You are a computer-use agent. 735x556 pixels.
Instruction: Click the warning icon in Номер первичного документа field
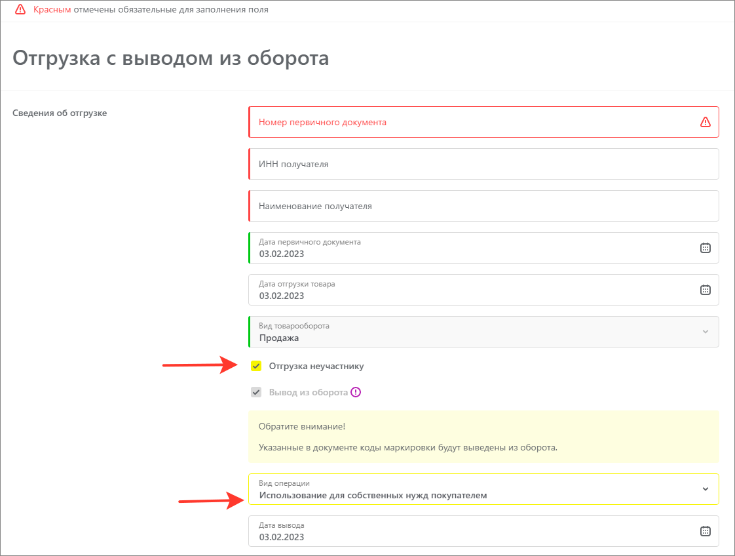(705, 122)
